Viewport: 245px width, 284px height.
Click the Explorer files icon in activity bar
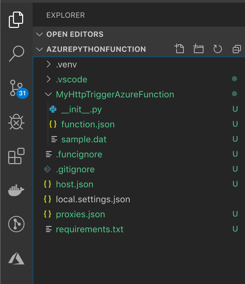(x=16, y=19)
